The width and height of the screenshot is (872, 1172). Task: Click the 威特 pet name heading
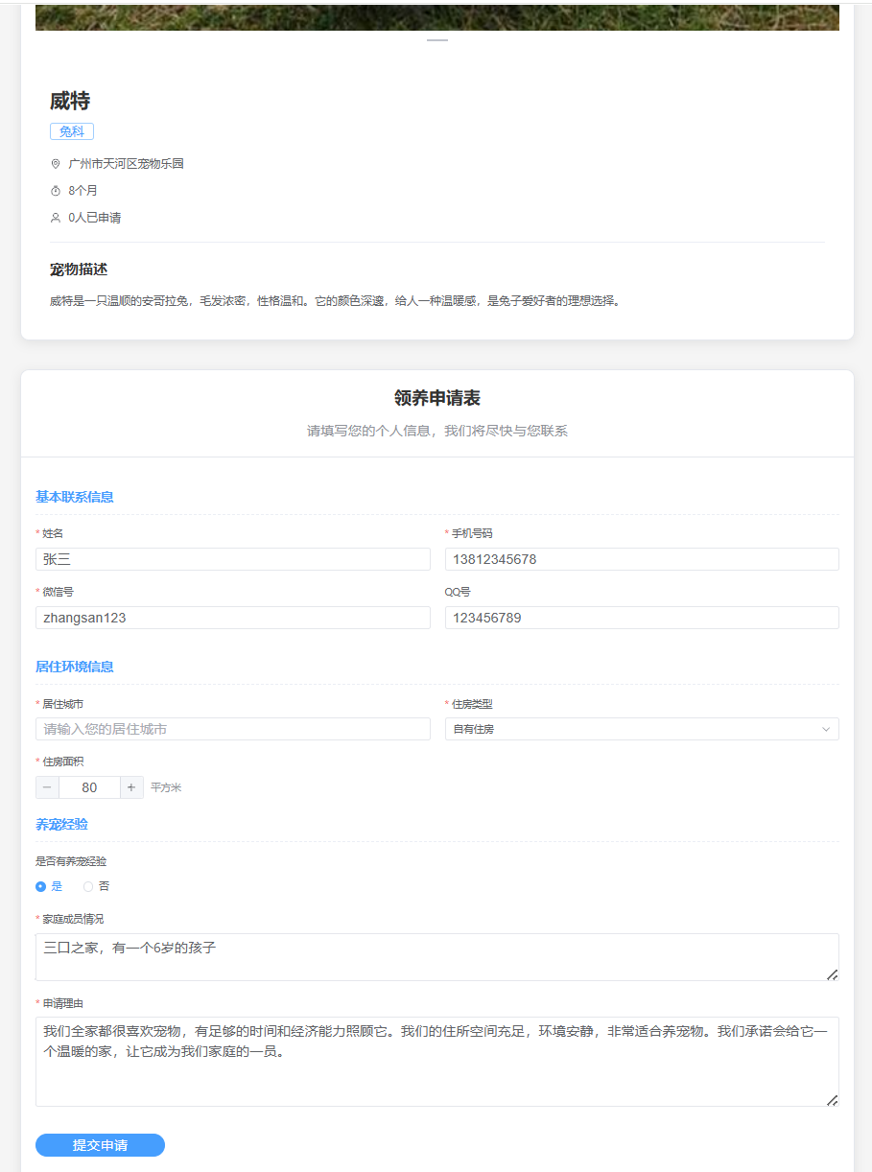[x=70, y=101]
